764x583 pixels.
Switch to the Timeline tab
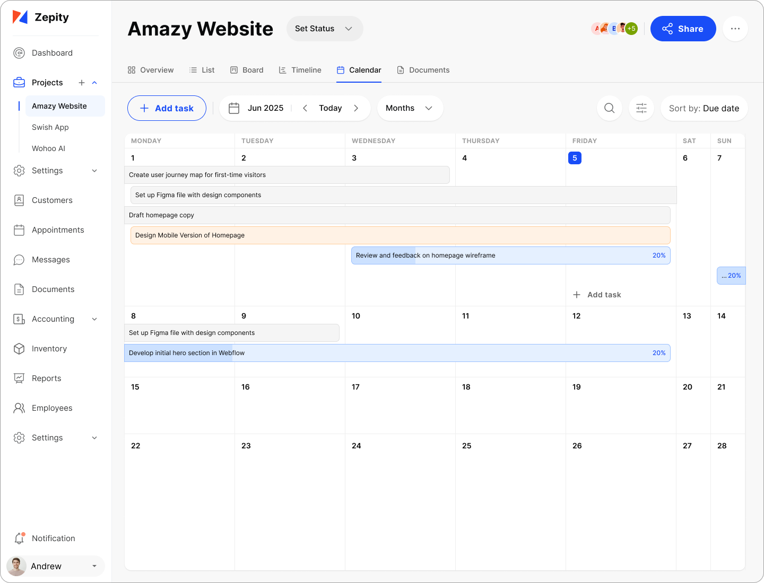[x=300, y=70]
